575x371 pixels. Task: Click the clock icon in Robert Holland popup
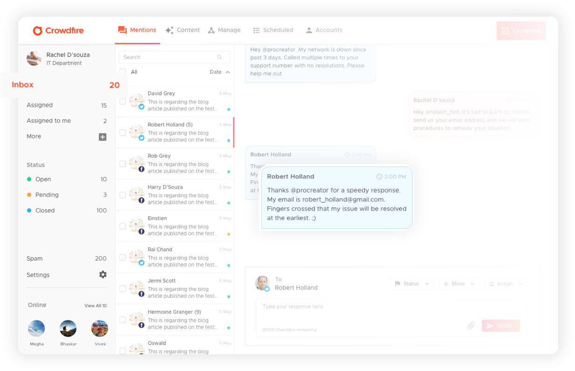379,177
